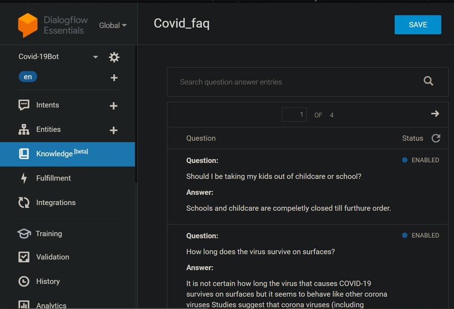
Task: Create a new intent with the plus icon
Action: tap(114, 106)
